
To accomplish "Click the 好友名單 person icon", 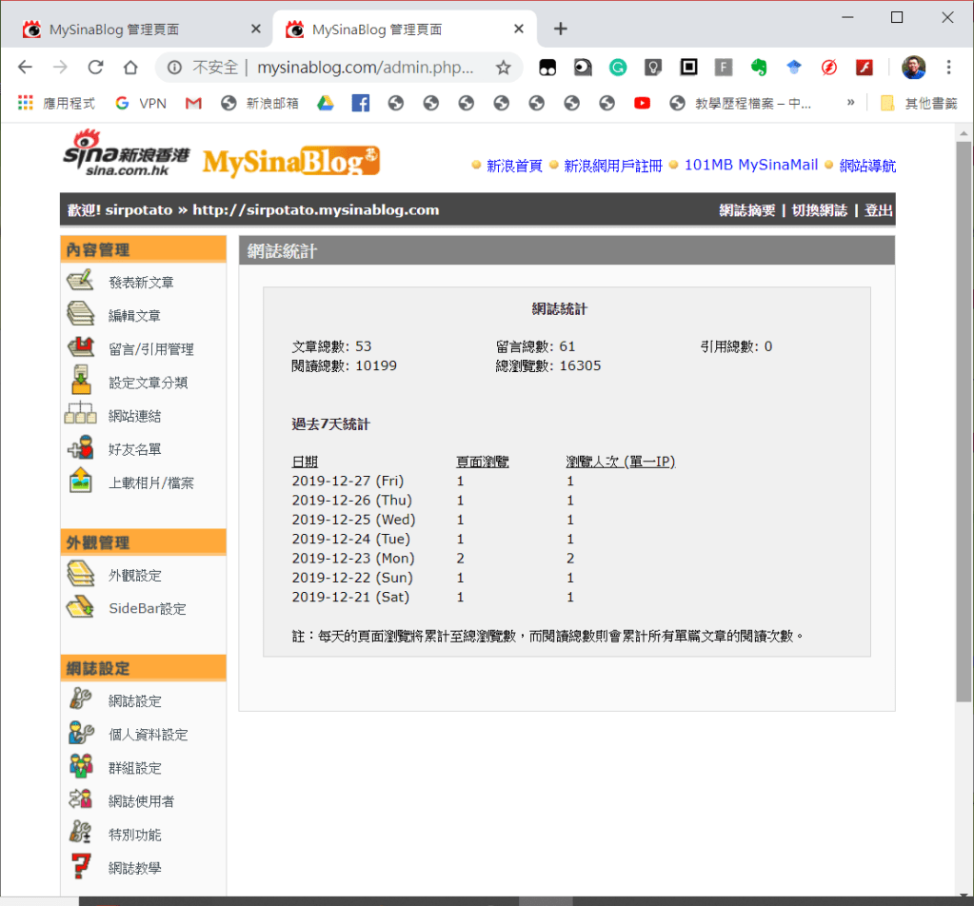I will (80, 448).
